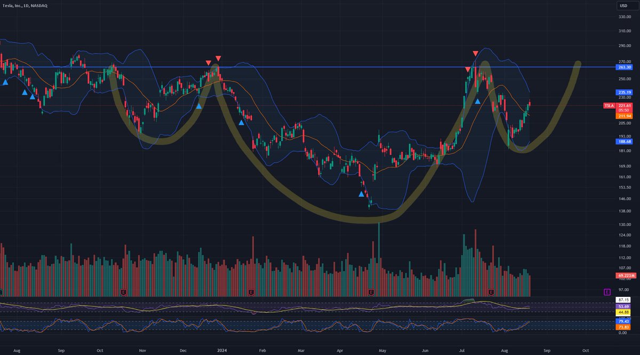
Task: Click the 250.00 price axis label
Action: click(625, 78)
